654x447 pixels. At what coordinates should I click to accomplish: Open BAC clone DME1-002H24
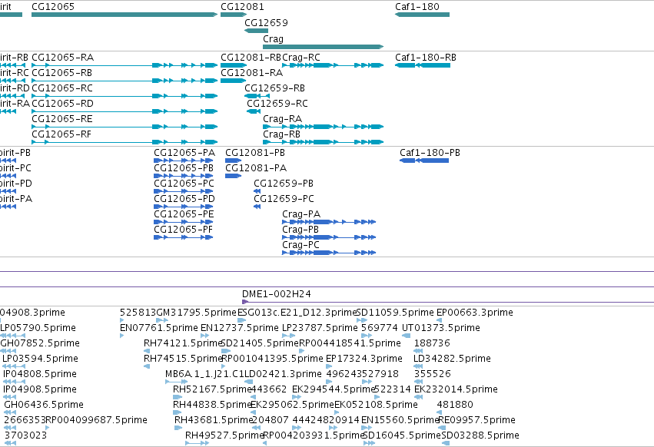click(276, 294)
